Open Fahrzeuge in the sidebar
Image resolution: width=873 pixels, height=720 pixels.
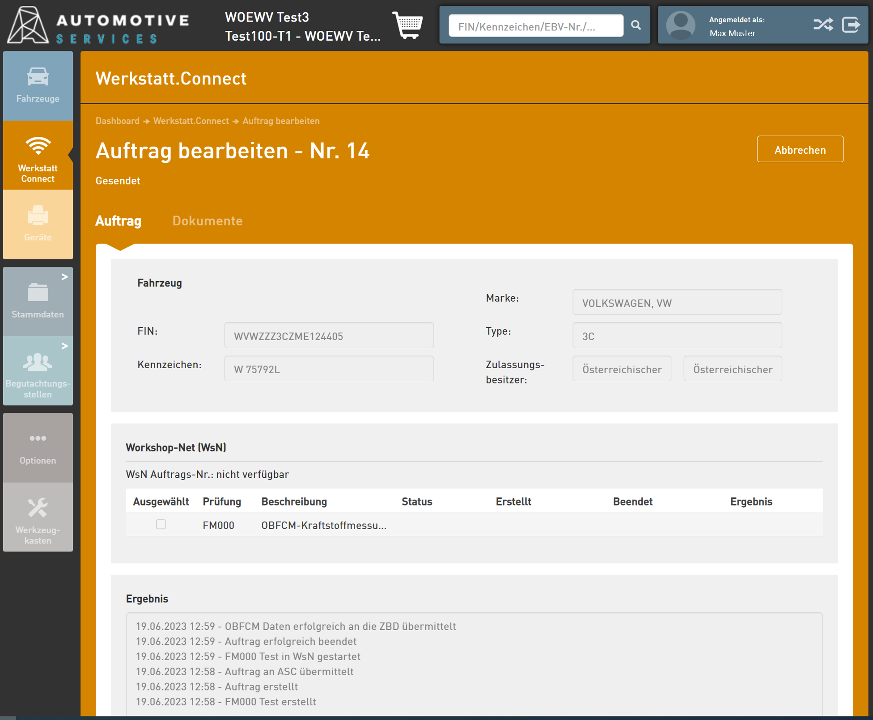38,85
